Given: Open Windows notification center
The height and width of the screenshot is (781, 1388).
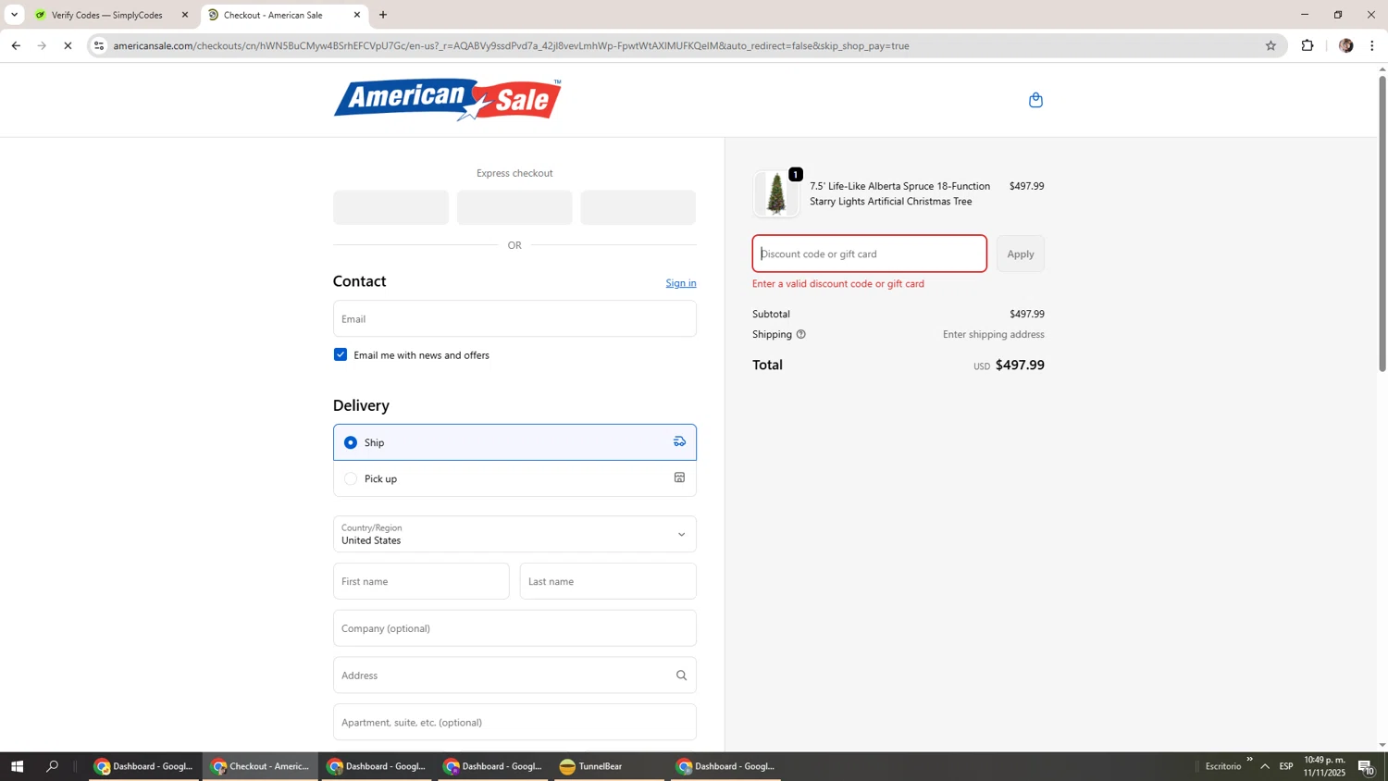Looking at the screenshot, I should (x=1367, y=766).
